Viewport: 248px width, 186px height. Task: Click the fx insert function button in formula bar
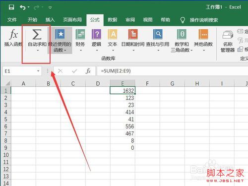click(88, 71)
